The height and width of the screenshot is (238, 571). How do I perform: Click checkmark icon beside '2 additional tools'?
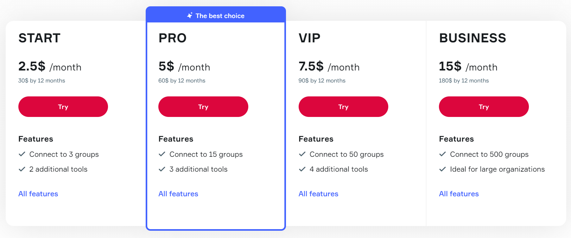click(x=22, y=169)
